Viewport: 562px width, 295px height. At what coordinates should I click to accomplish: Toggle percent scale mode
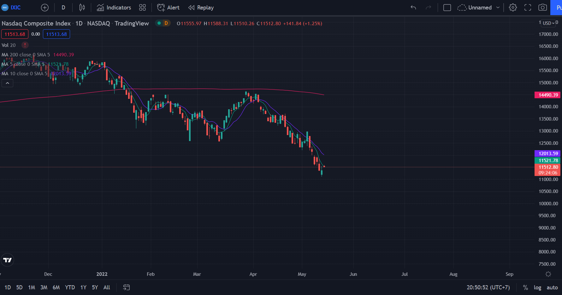tap(525, 287)
